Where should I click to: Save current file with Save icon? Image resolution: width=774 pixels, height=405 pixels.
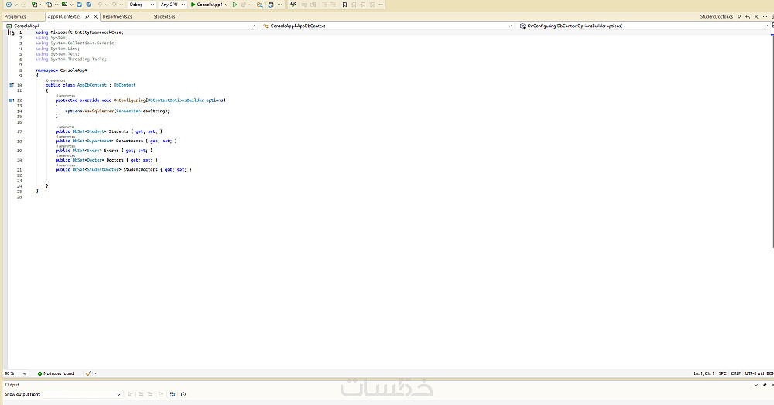click(79, 5)
